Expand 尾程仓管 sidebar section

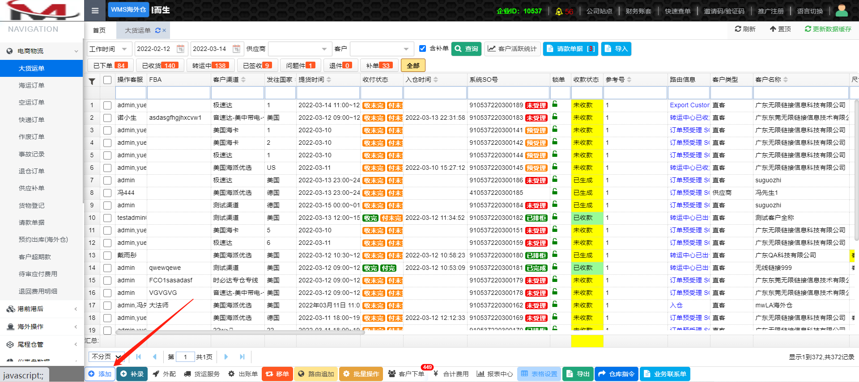42,344
